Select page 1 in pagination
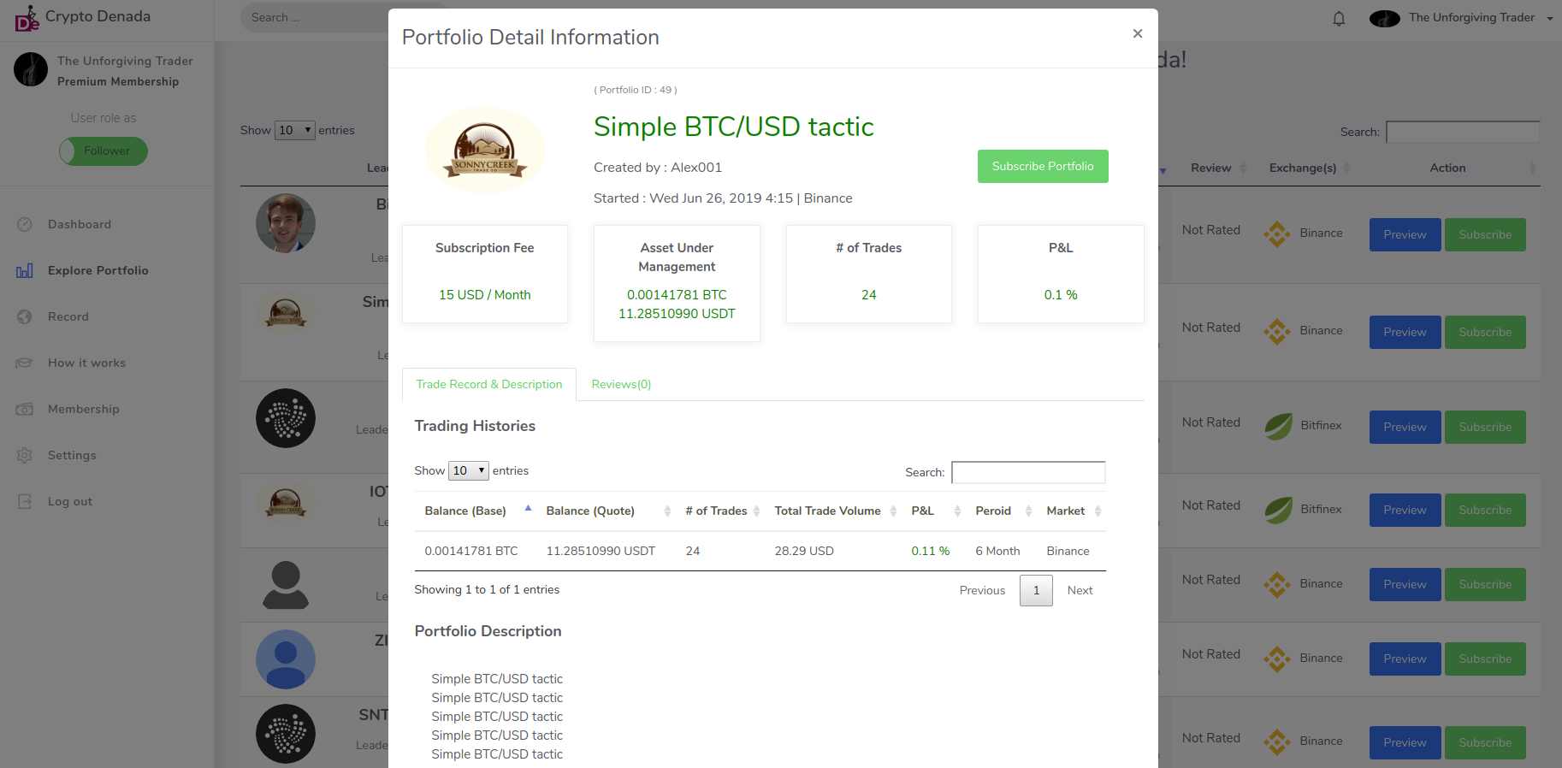Screen dimensions: 1562x768 [x=1036, y=590]
